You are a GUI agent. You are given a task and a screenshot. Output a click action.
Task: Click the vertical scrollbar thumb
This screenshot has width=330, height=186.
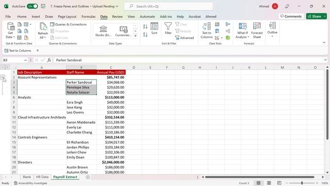pos(327,104)
